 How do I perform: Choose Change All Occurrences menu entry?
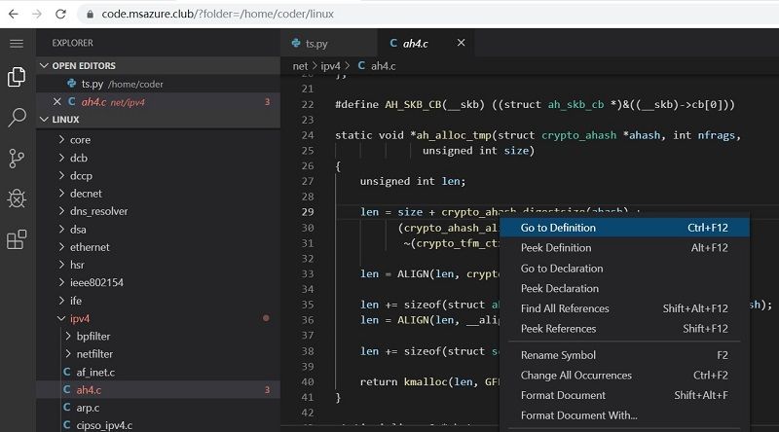coord(624,376)
